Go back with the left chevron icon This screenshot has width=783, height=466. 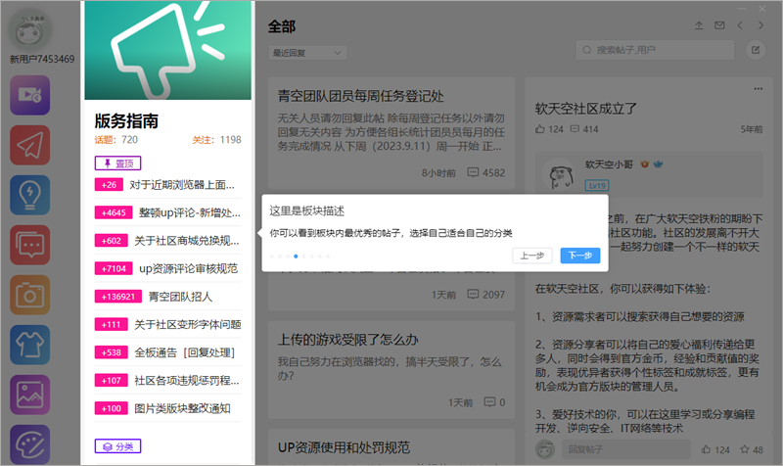(x=740, y=25)
